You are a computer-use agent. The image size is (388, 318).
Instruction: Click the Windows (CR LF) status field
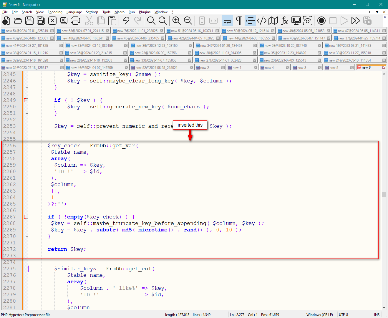(319, 314)
